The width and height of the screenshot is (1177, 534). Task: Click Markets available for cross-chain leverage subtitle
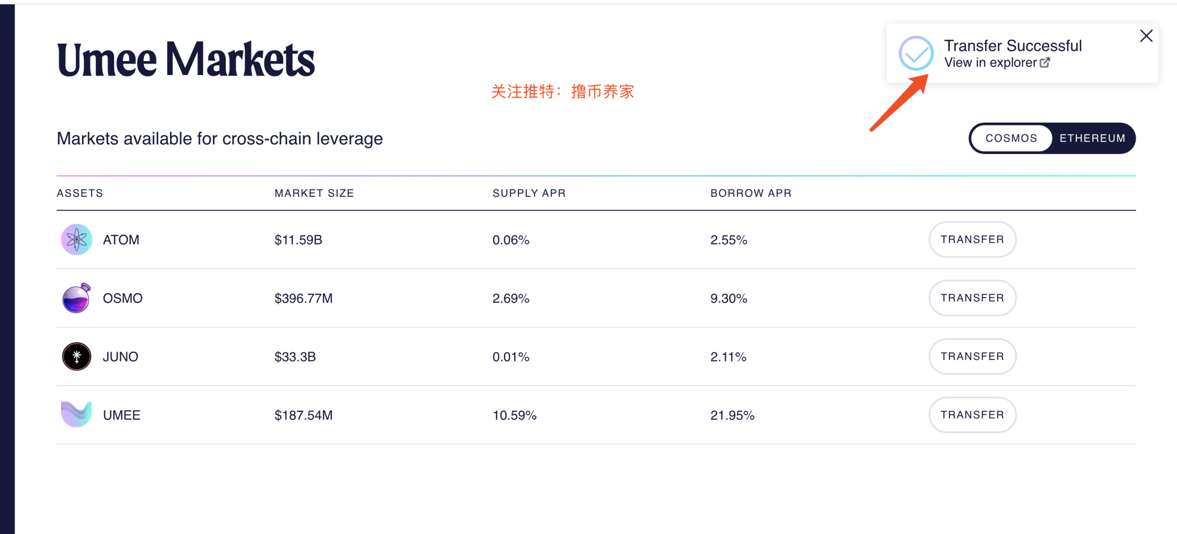click(x=220, y=139)
